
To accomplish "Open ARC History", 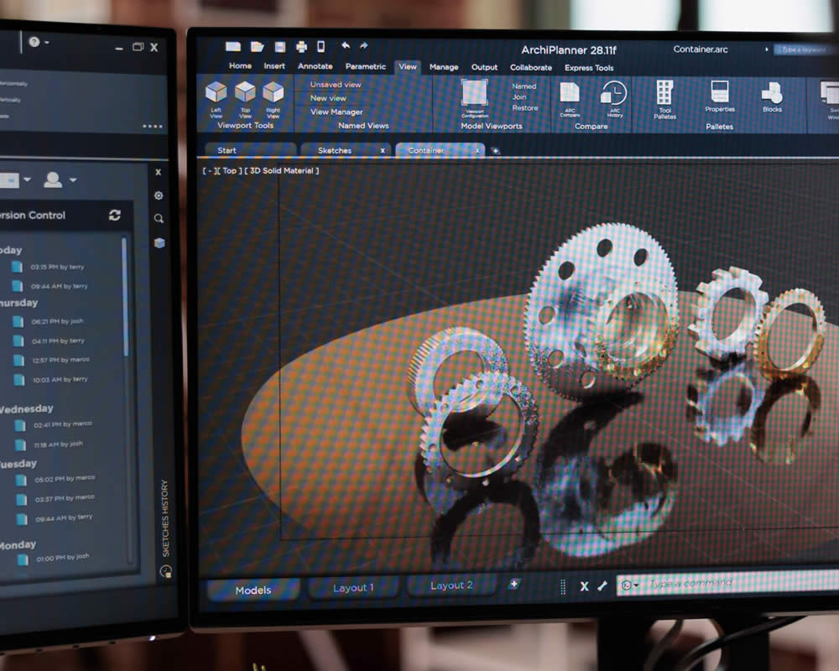I will [x=614, y=99].
